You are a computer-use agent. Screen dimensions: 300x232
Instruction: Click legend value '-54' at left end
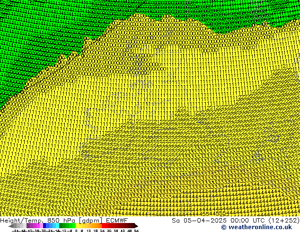15,231
